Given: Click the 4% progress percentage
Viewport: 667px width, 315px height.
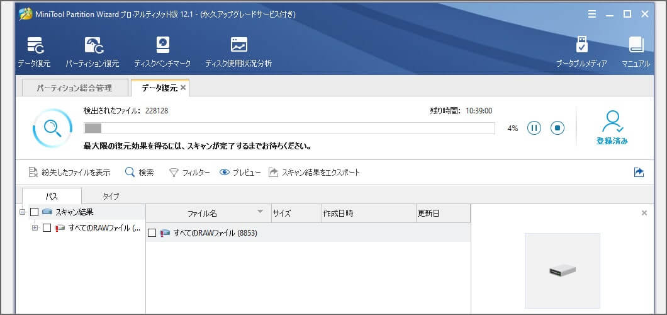Looking at the screenshot, I should point(513,128).
